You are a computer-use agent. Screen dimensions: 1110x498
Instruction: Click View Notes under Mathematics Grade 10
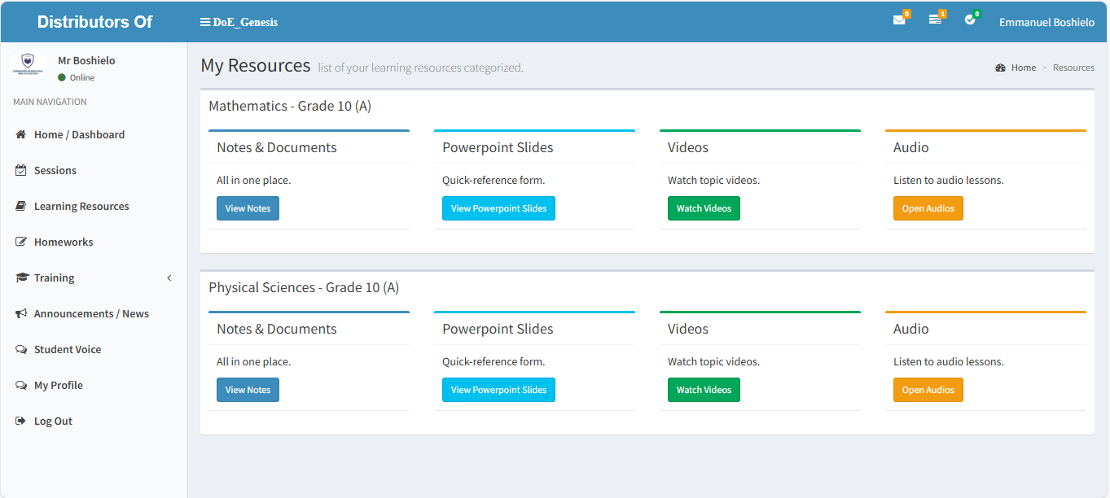tap(248, 208)
